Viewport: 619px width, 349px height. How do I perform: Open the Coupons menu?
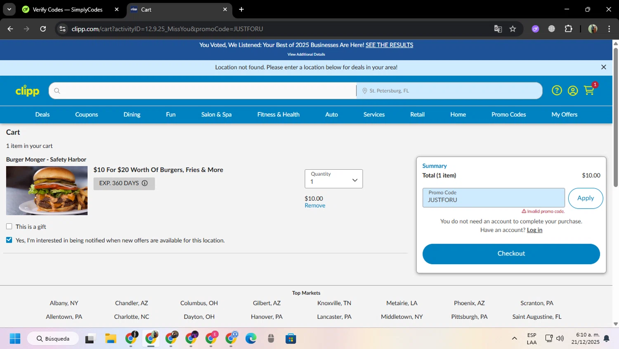click(86, 115)
